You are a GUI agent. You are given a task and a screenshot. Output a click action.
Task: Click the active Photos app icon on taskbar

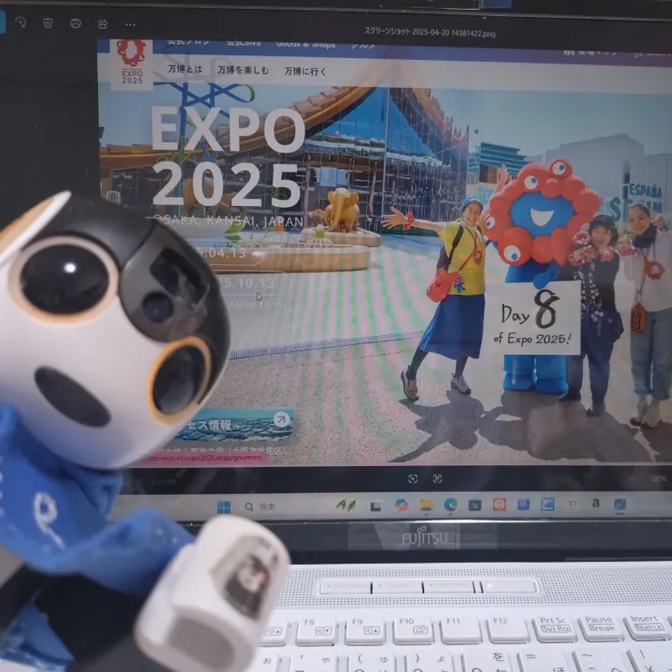619,504
